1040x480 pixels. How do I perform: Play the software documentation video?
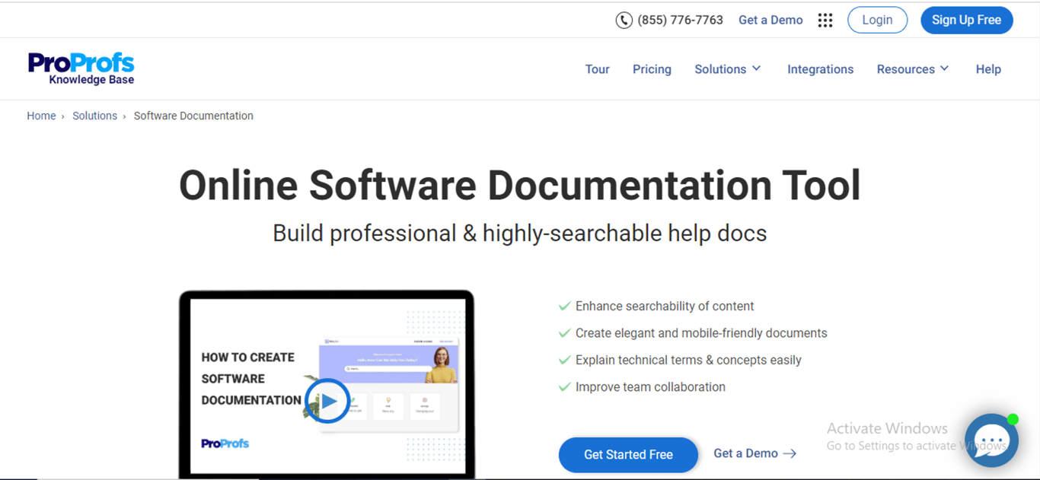click(x=327, y=401)
